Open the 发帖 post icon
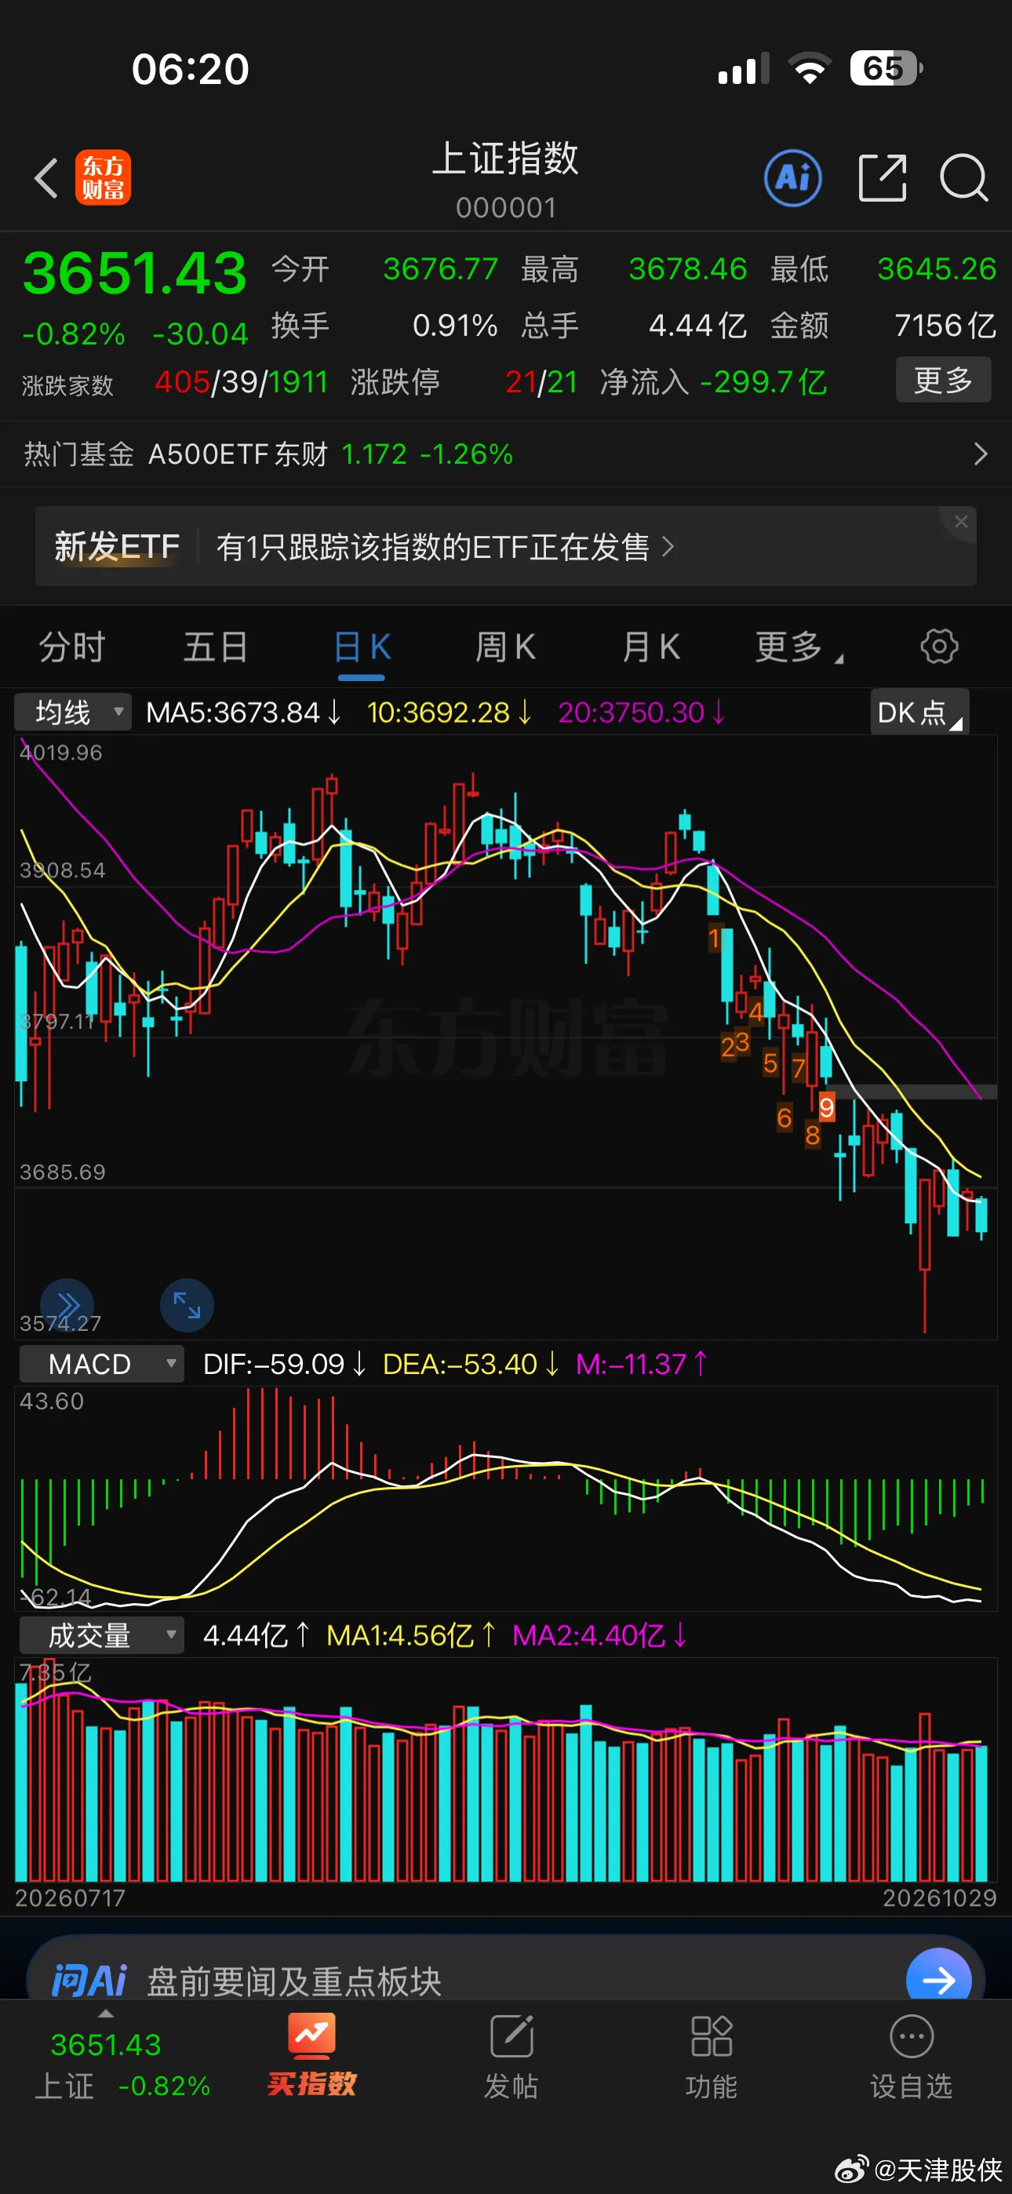 click(512, 2057)
